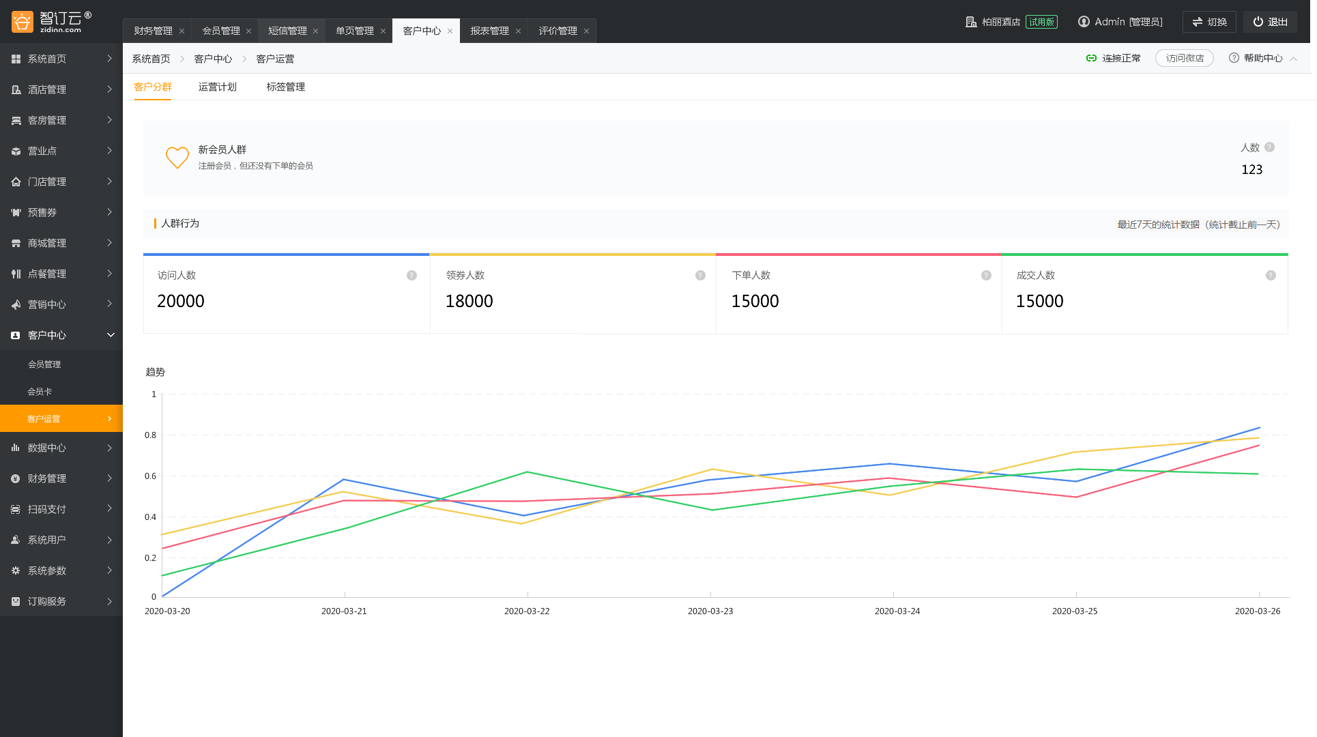Open 会员卡 submenu item
The height and width of the screenshot is (737, 1317).
click(40, 392)
